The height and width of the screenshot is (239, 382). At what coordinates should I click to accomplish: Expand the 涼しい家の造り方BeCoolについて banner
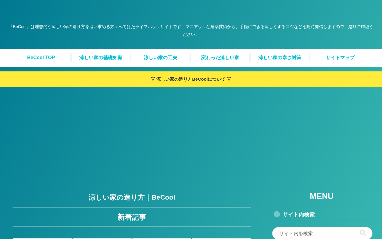191,79
